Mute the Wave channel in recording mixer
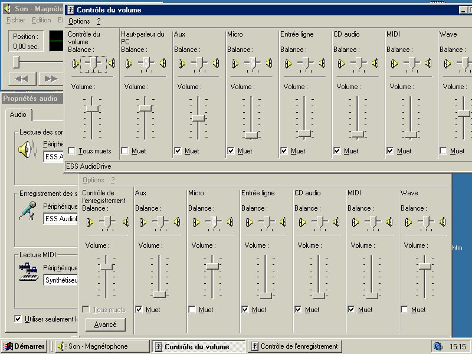The width and height of the screenshot is (472, 354). 405,310
